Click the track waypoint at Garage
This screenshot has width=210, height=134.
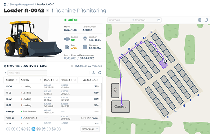[122, 105]
